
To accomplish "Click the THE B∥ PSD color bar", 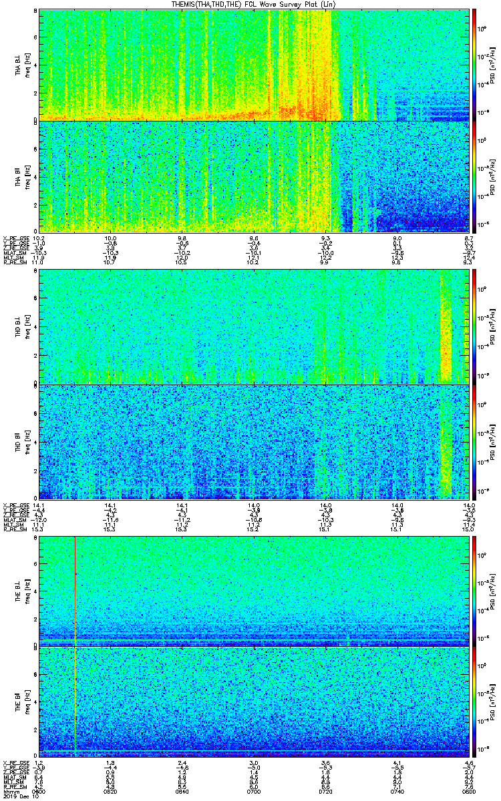I will pyautogui.click(x=474, y=702).
